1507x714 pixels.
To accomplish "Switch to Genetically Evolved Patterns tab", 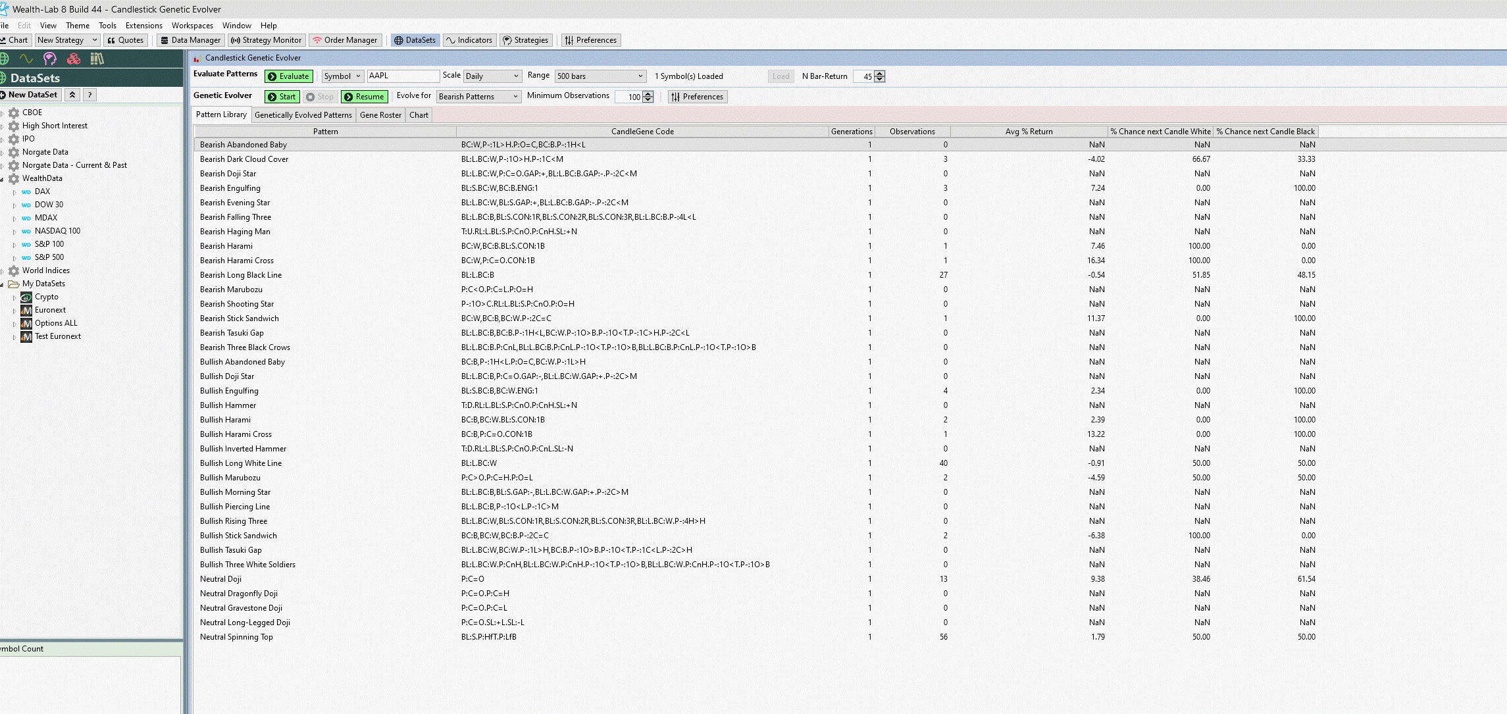I will pos(303,115).
